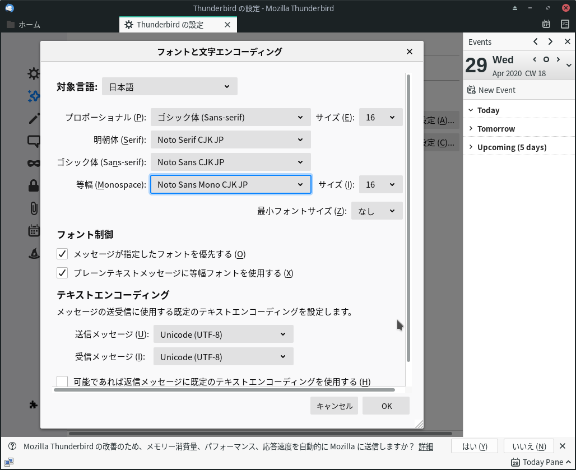The height and width of the screenshot is (470, 576).
Task: Click いいえ (N) on telemetry prompt
Action: pyautogui.click(x=529, y=446)
